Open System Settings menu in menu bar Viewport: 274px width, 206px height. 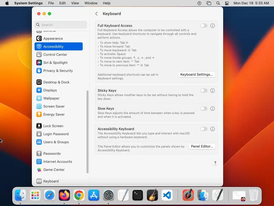click(x=28, y=3)
